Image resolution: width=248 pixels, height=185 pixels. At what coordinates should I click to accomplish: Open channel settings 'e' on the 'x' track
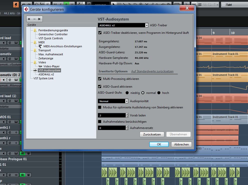coord(10,175)
